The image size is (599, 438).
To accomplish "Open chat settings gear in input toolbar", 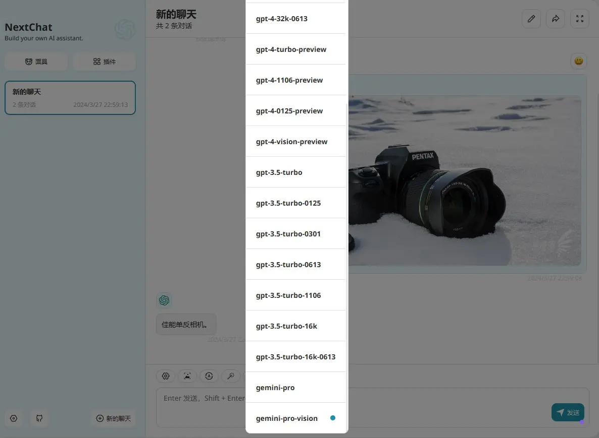I will [x=165, y=376].
